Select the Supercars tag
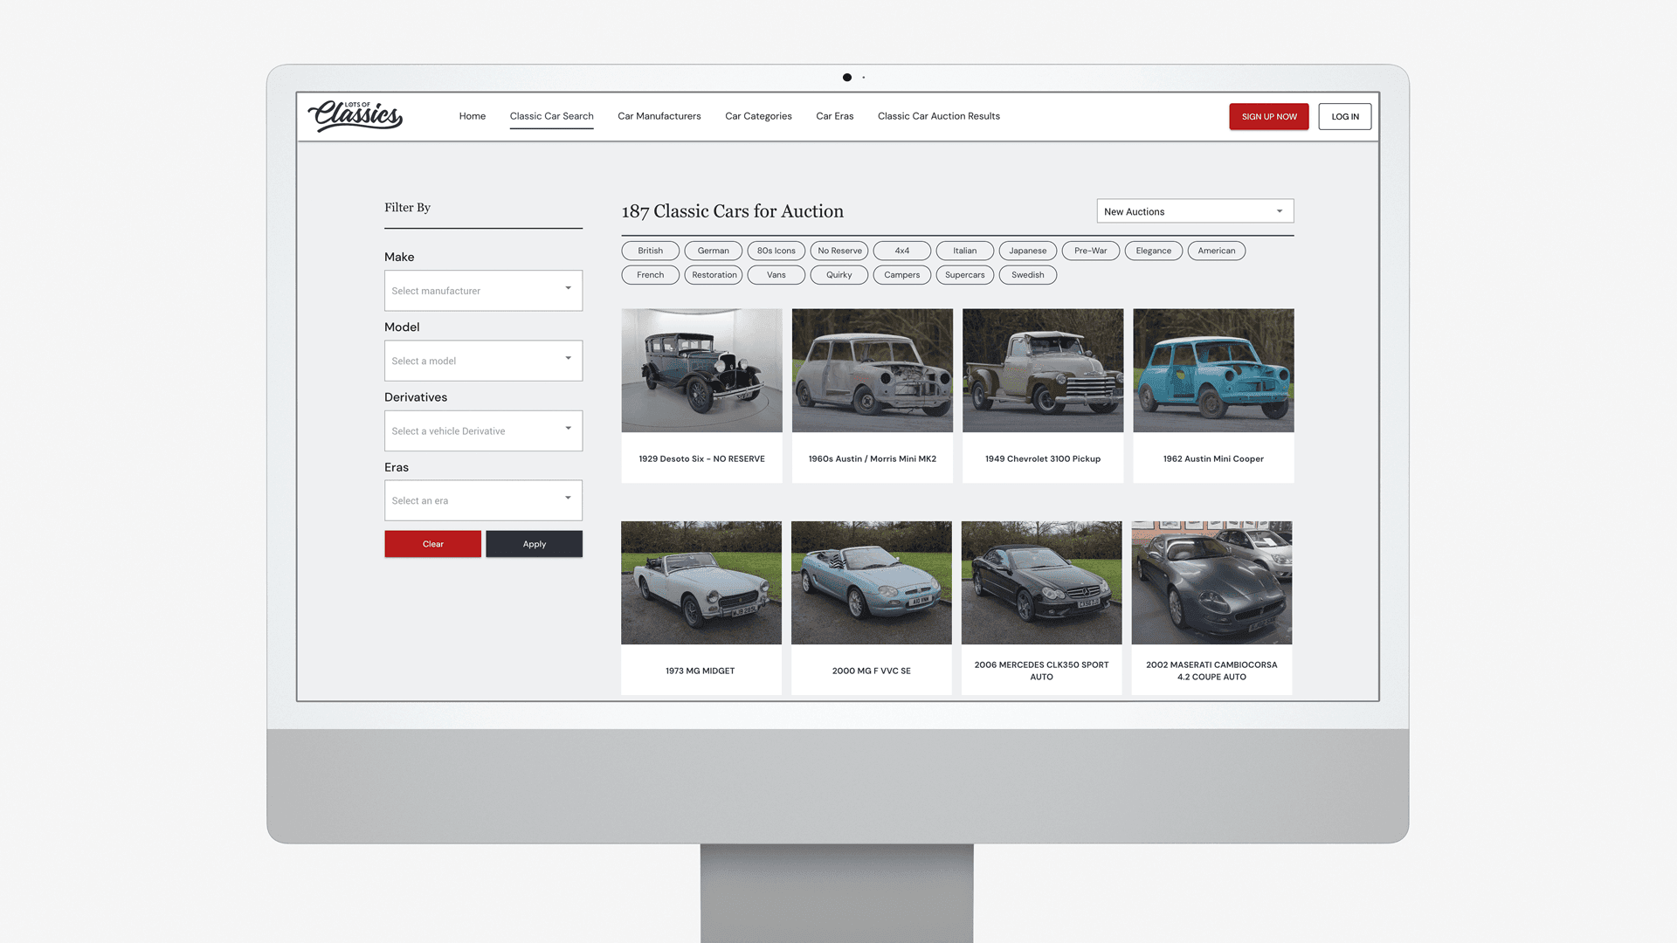The image size is (1677, 943). pyautogui.click(x=965, y=275)
